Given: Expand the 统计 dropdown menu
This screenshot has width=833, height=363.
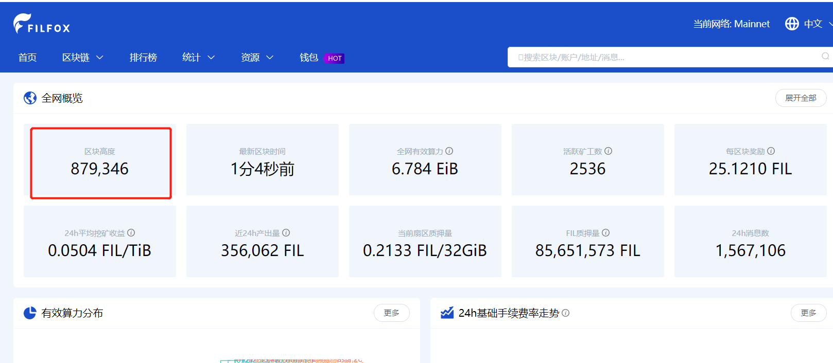Looking at the screenshot, I should click(x=198, y=58).
